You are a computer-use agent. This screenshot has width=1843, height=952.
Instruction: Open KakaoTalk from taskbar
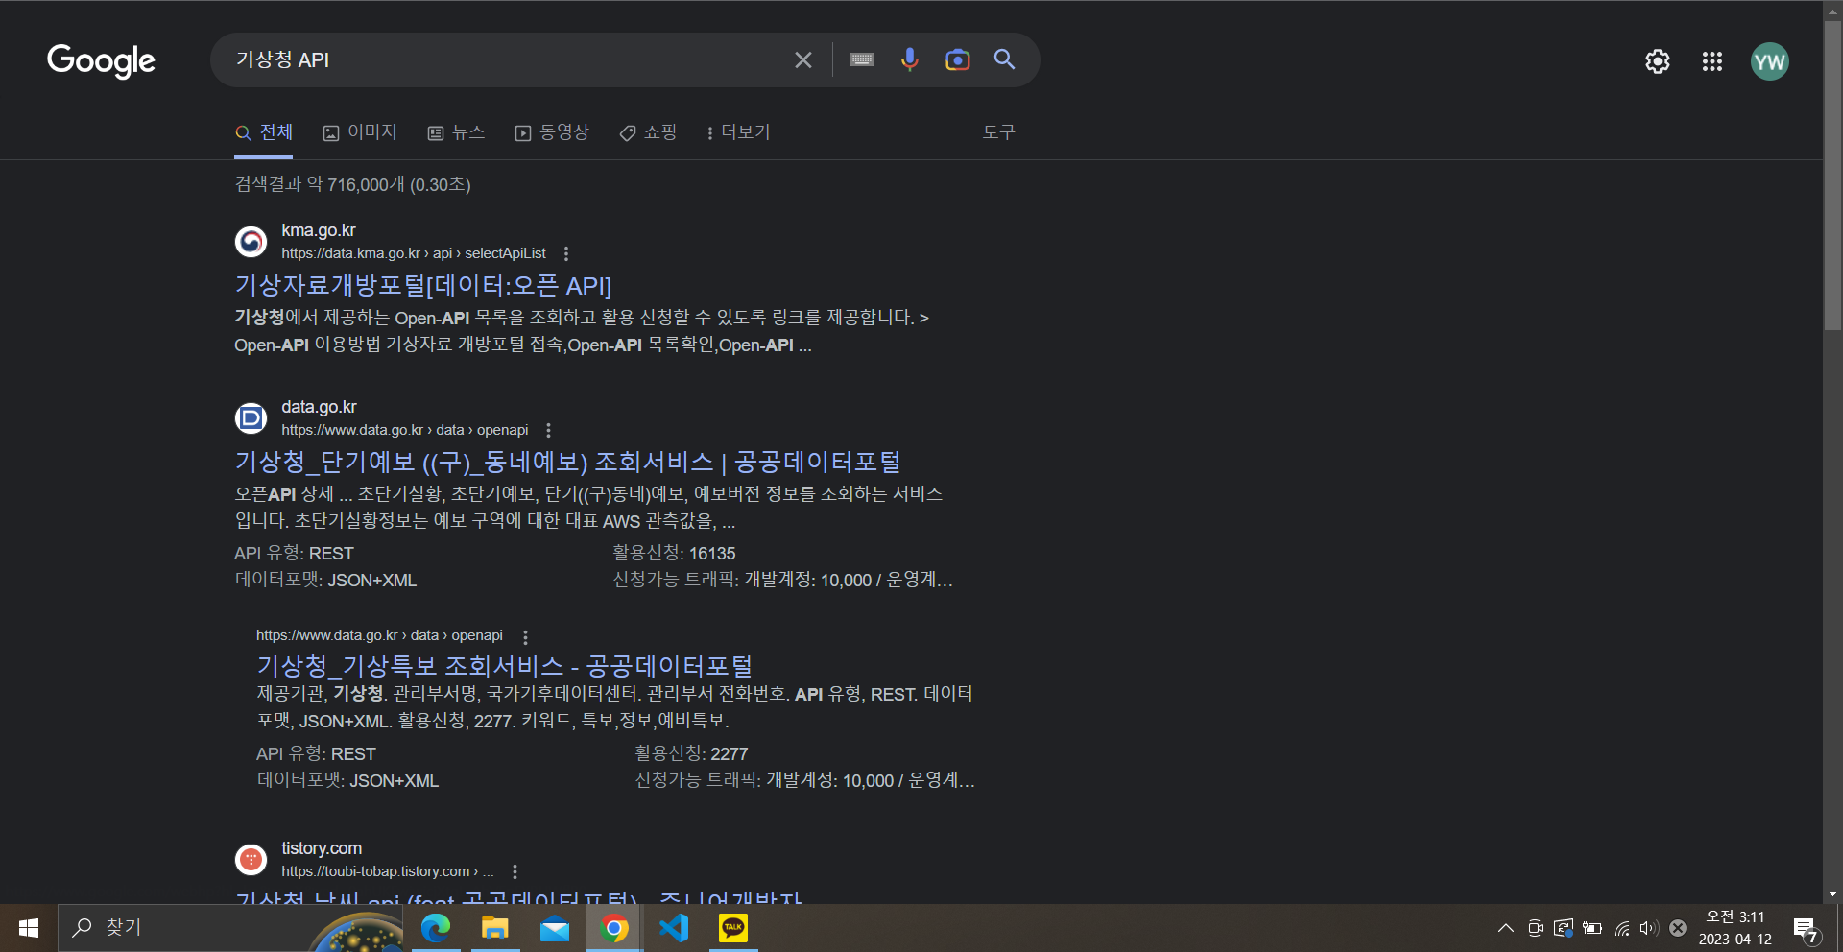click(733, 928)
